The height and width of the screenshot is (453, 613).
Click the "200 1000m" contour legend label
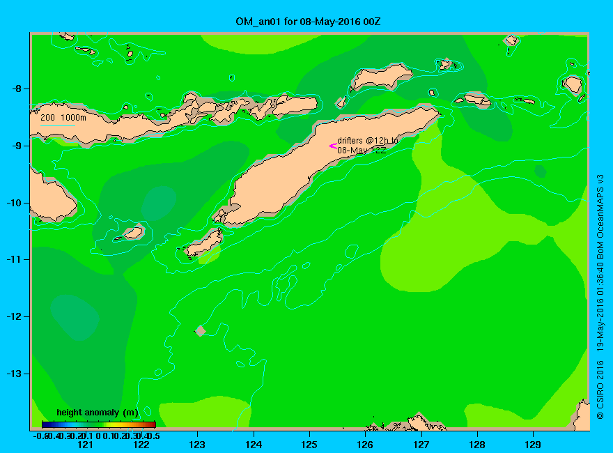63,118
